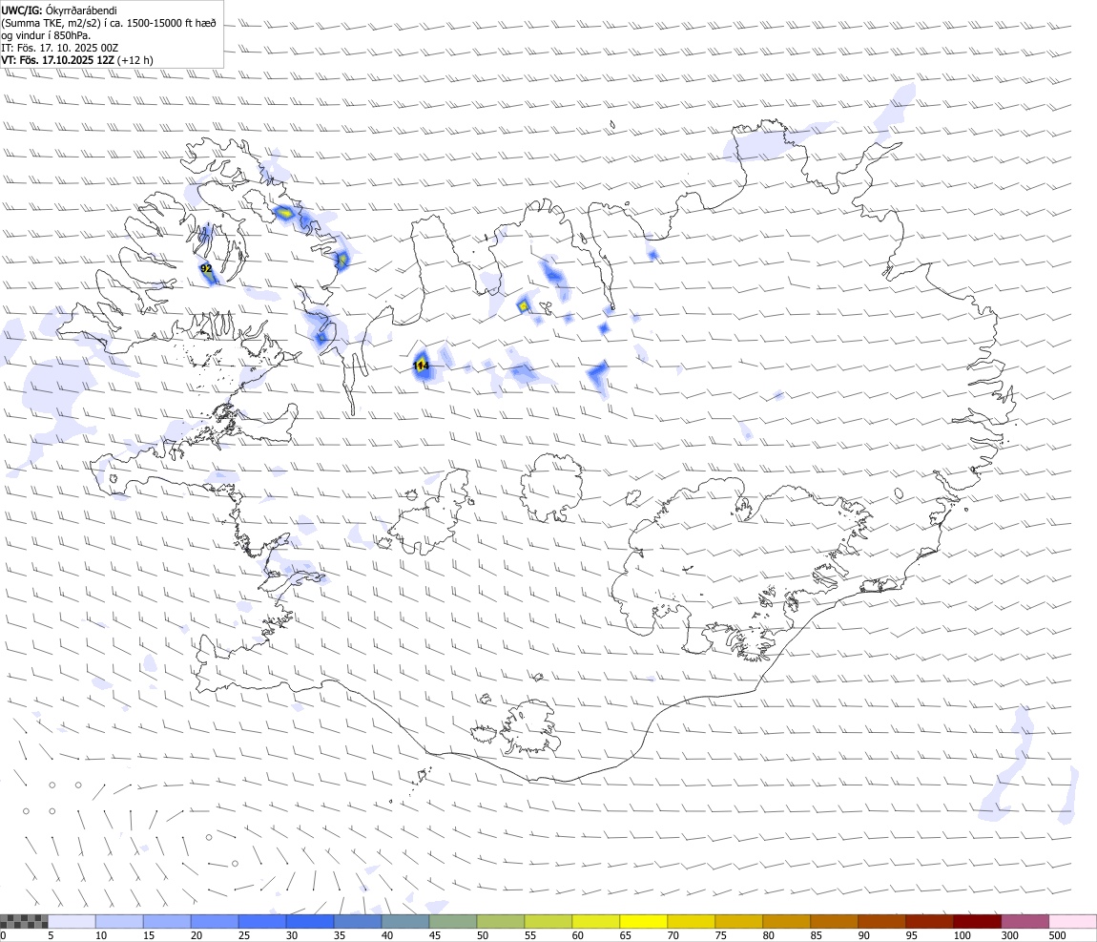This screenshot has height=942, width=1097.
Task: Select the 65–70 bright yellow legend swatch
Action: (644, 921)
